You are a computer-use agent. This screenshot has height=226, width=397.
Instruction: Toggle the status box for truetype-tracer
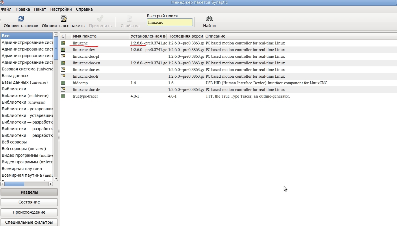tap(63, 96)
